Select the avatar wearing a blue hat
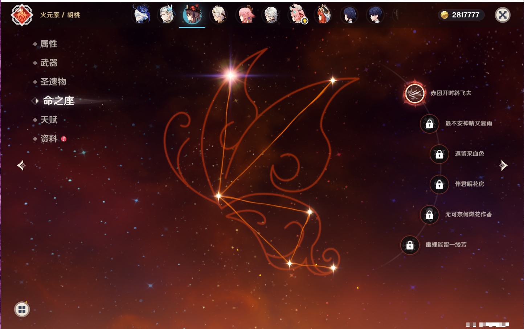Image resolution: width=524 pixels, height=329 pixels. (x=141, y=15)
